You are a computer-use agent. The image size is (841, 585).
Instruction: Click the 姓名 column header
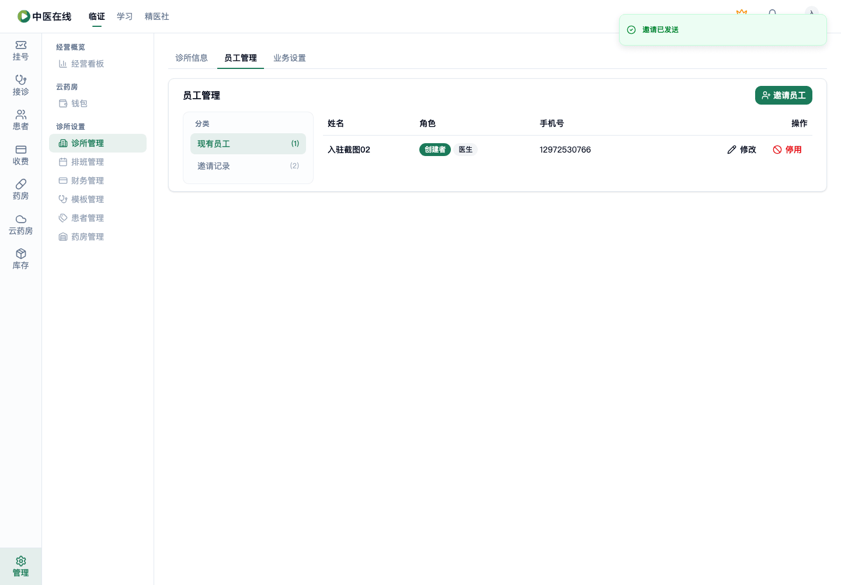coord(336,123)
